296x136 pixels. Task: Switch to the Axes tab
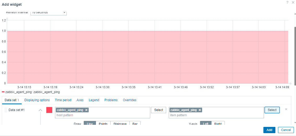[x=80, y=100]
